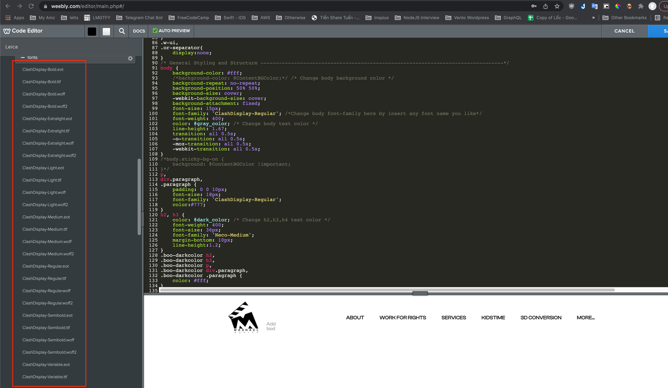Switch editor to white background mode

tap(106, 31)
